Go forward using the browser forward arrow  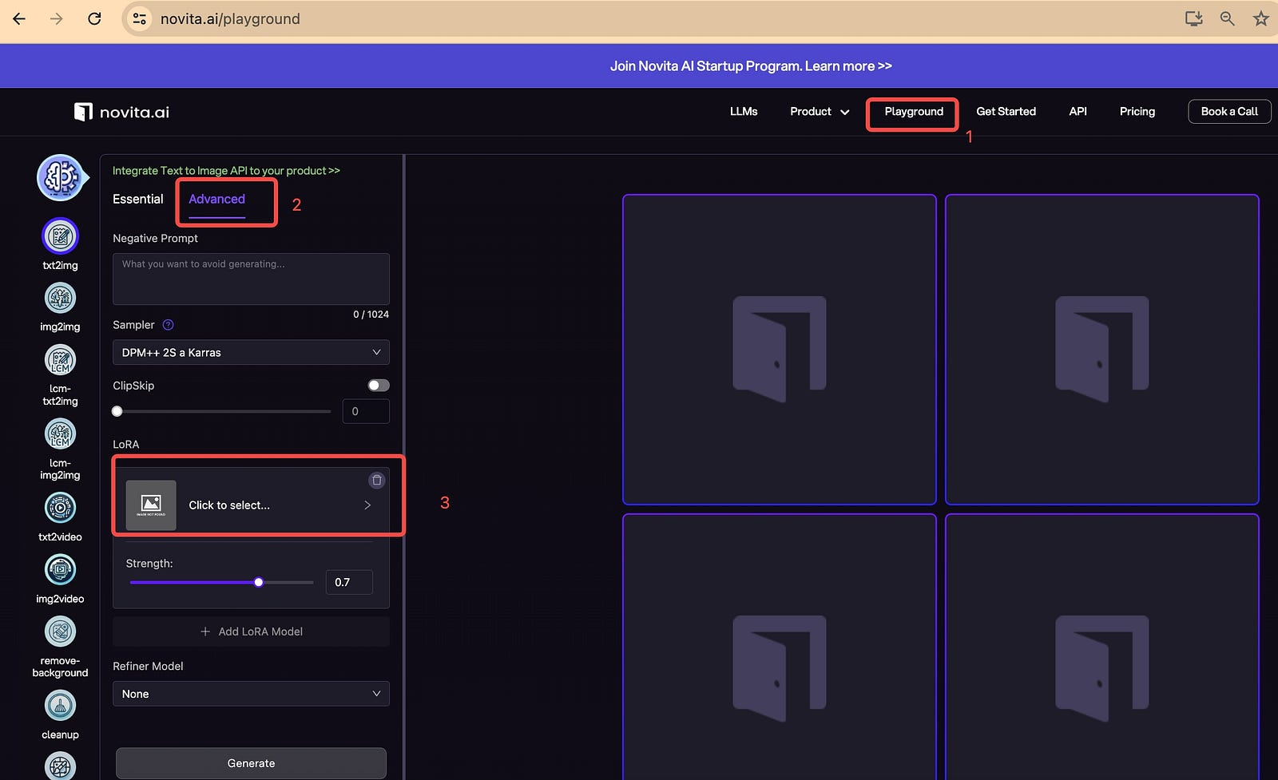click(x=56, y=18)
